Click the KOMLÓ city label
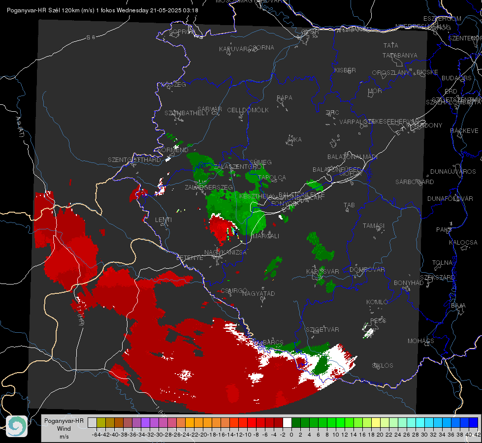The width and height of the screenshot is (482, 443). pyautogui.click(x=377, y=302)
